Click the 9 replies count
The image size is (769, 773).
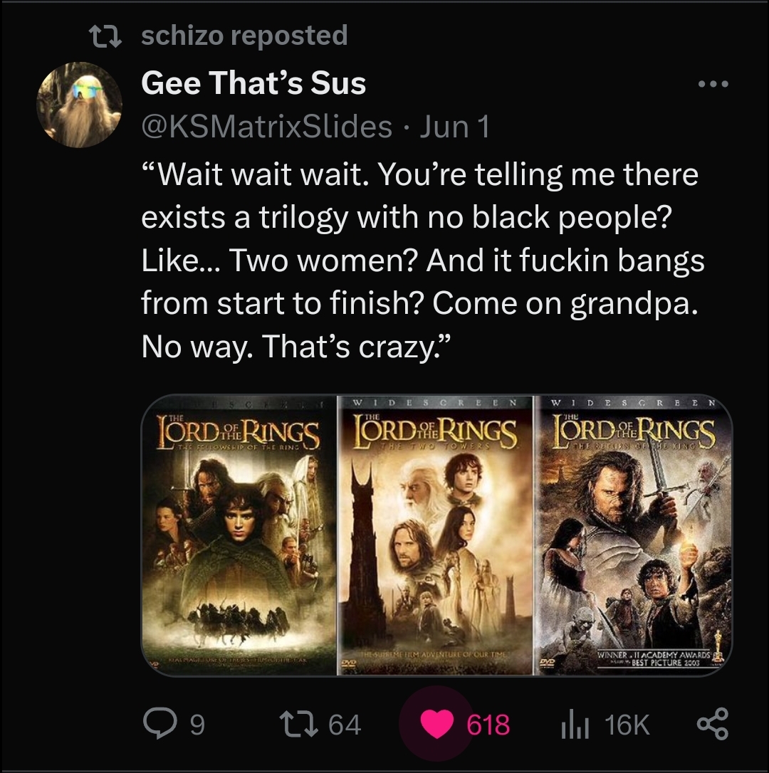pyautogui.click(x=197, y=725)
